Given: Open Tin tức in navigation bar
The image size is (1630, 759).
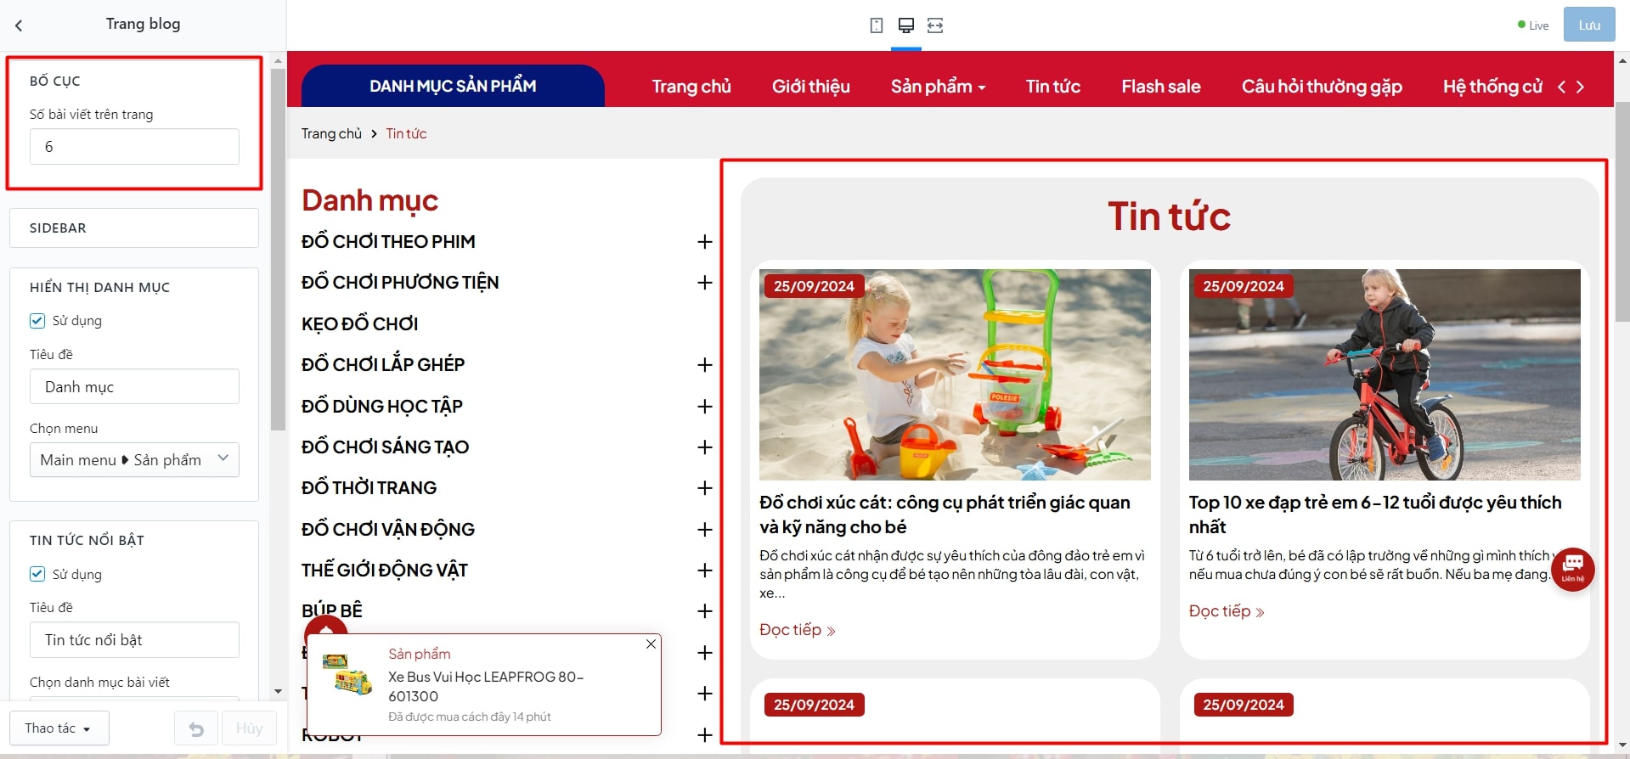Looking at the screenshot, I should pyautogui.click(x=1053, y=87).
